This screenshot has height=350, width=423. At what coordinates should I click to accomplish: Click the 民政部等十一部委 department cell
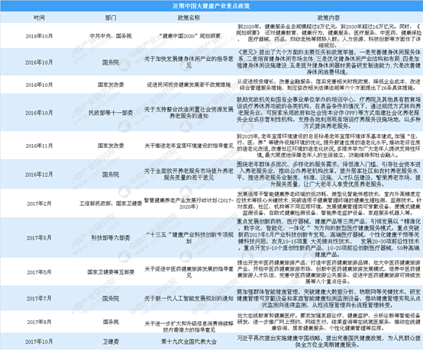[x=111, y=113]
